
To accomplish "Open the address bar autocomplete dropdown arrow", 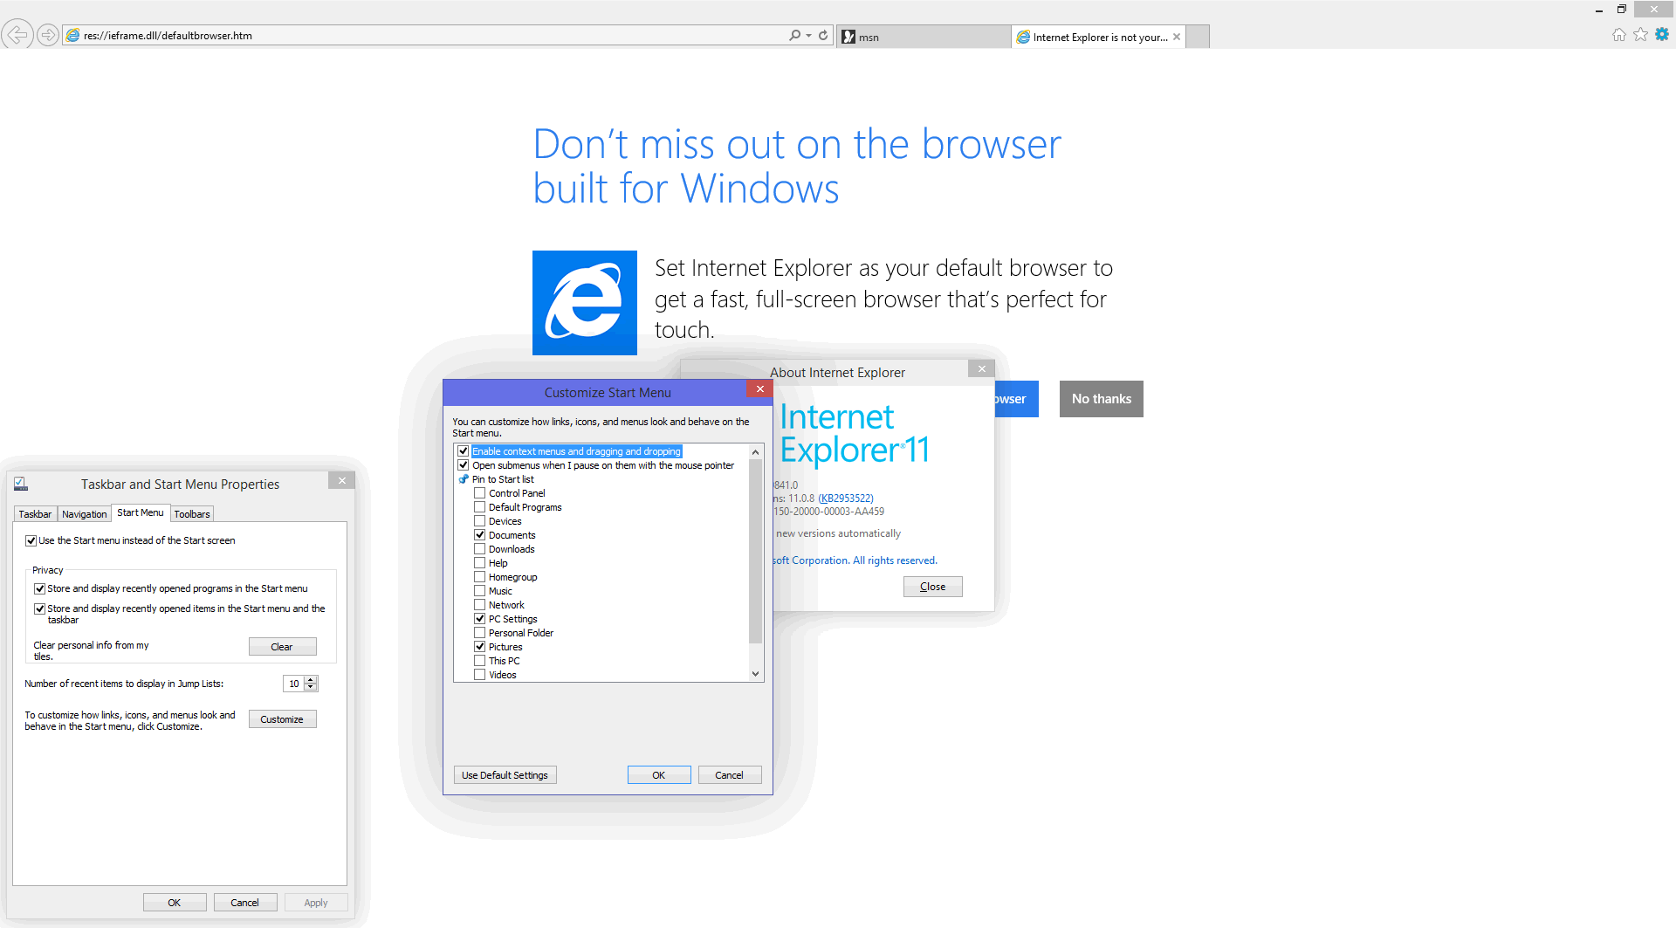I will coord(809,36).
